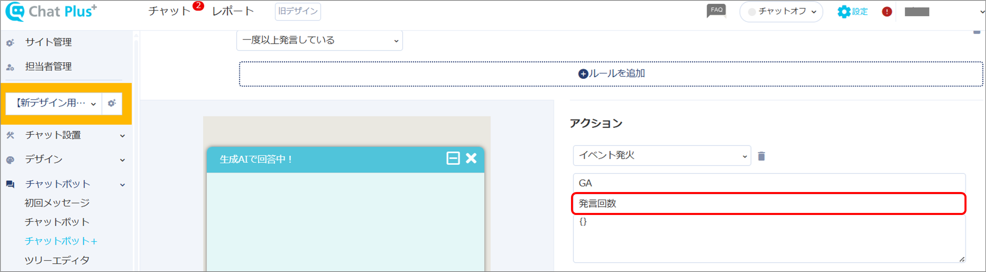The image size is (986, 272).
Task: Click the GA input field
Action: (769, 183)
